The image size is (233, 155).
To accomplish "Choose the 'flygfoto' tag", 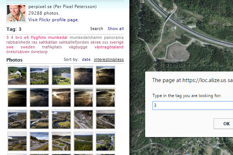I will point(39,37).
